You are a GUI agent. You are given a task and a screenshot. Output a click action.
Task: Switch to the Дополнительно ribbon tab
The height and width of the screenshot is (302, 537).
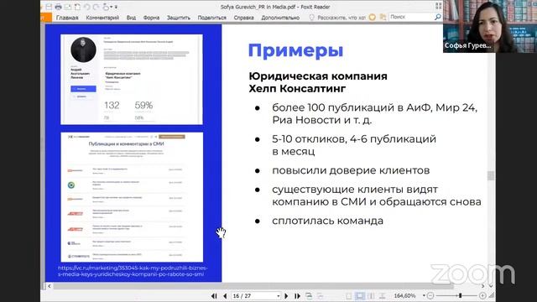280,18
